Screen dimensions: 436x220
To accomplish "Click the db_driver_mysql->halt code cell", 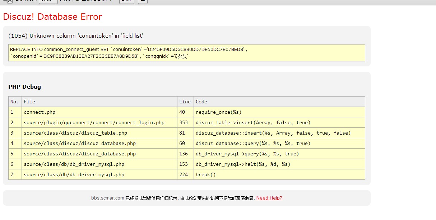I will pos(243,164).
